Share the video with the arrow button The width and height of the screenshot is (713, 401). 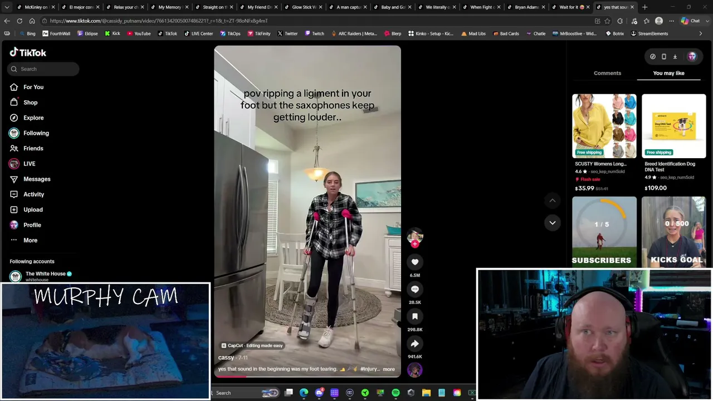[415, 344]
